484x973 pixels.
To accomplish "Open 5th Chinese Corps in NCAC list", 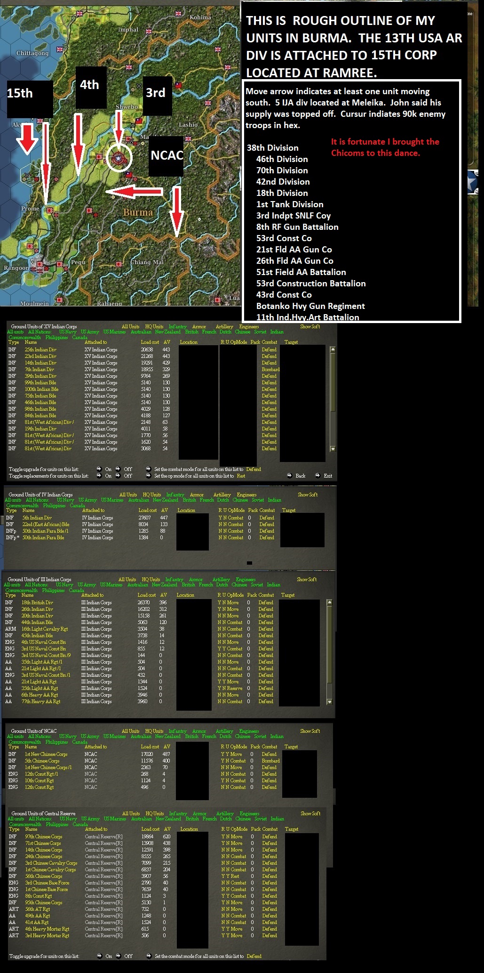I will pos(42,761).
